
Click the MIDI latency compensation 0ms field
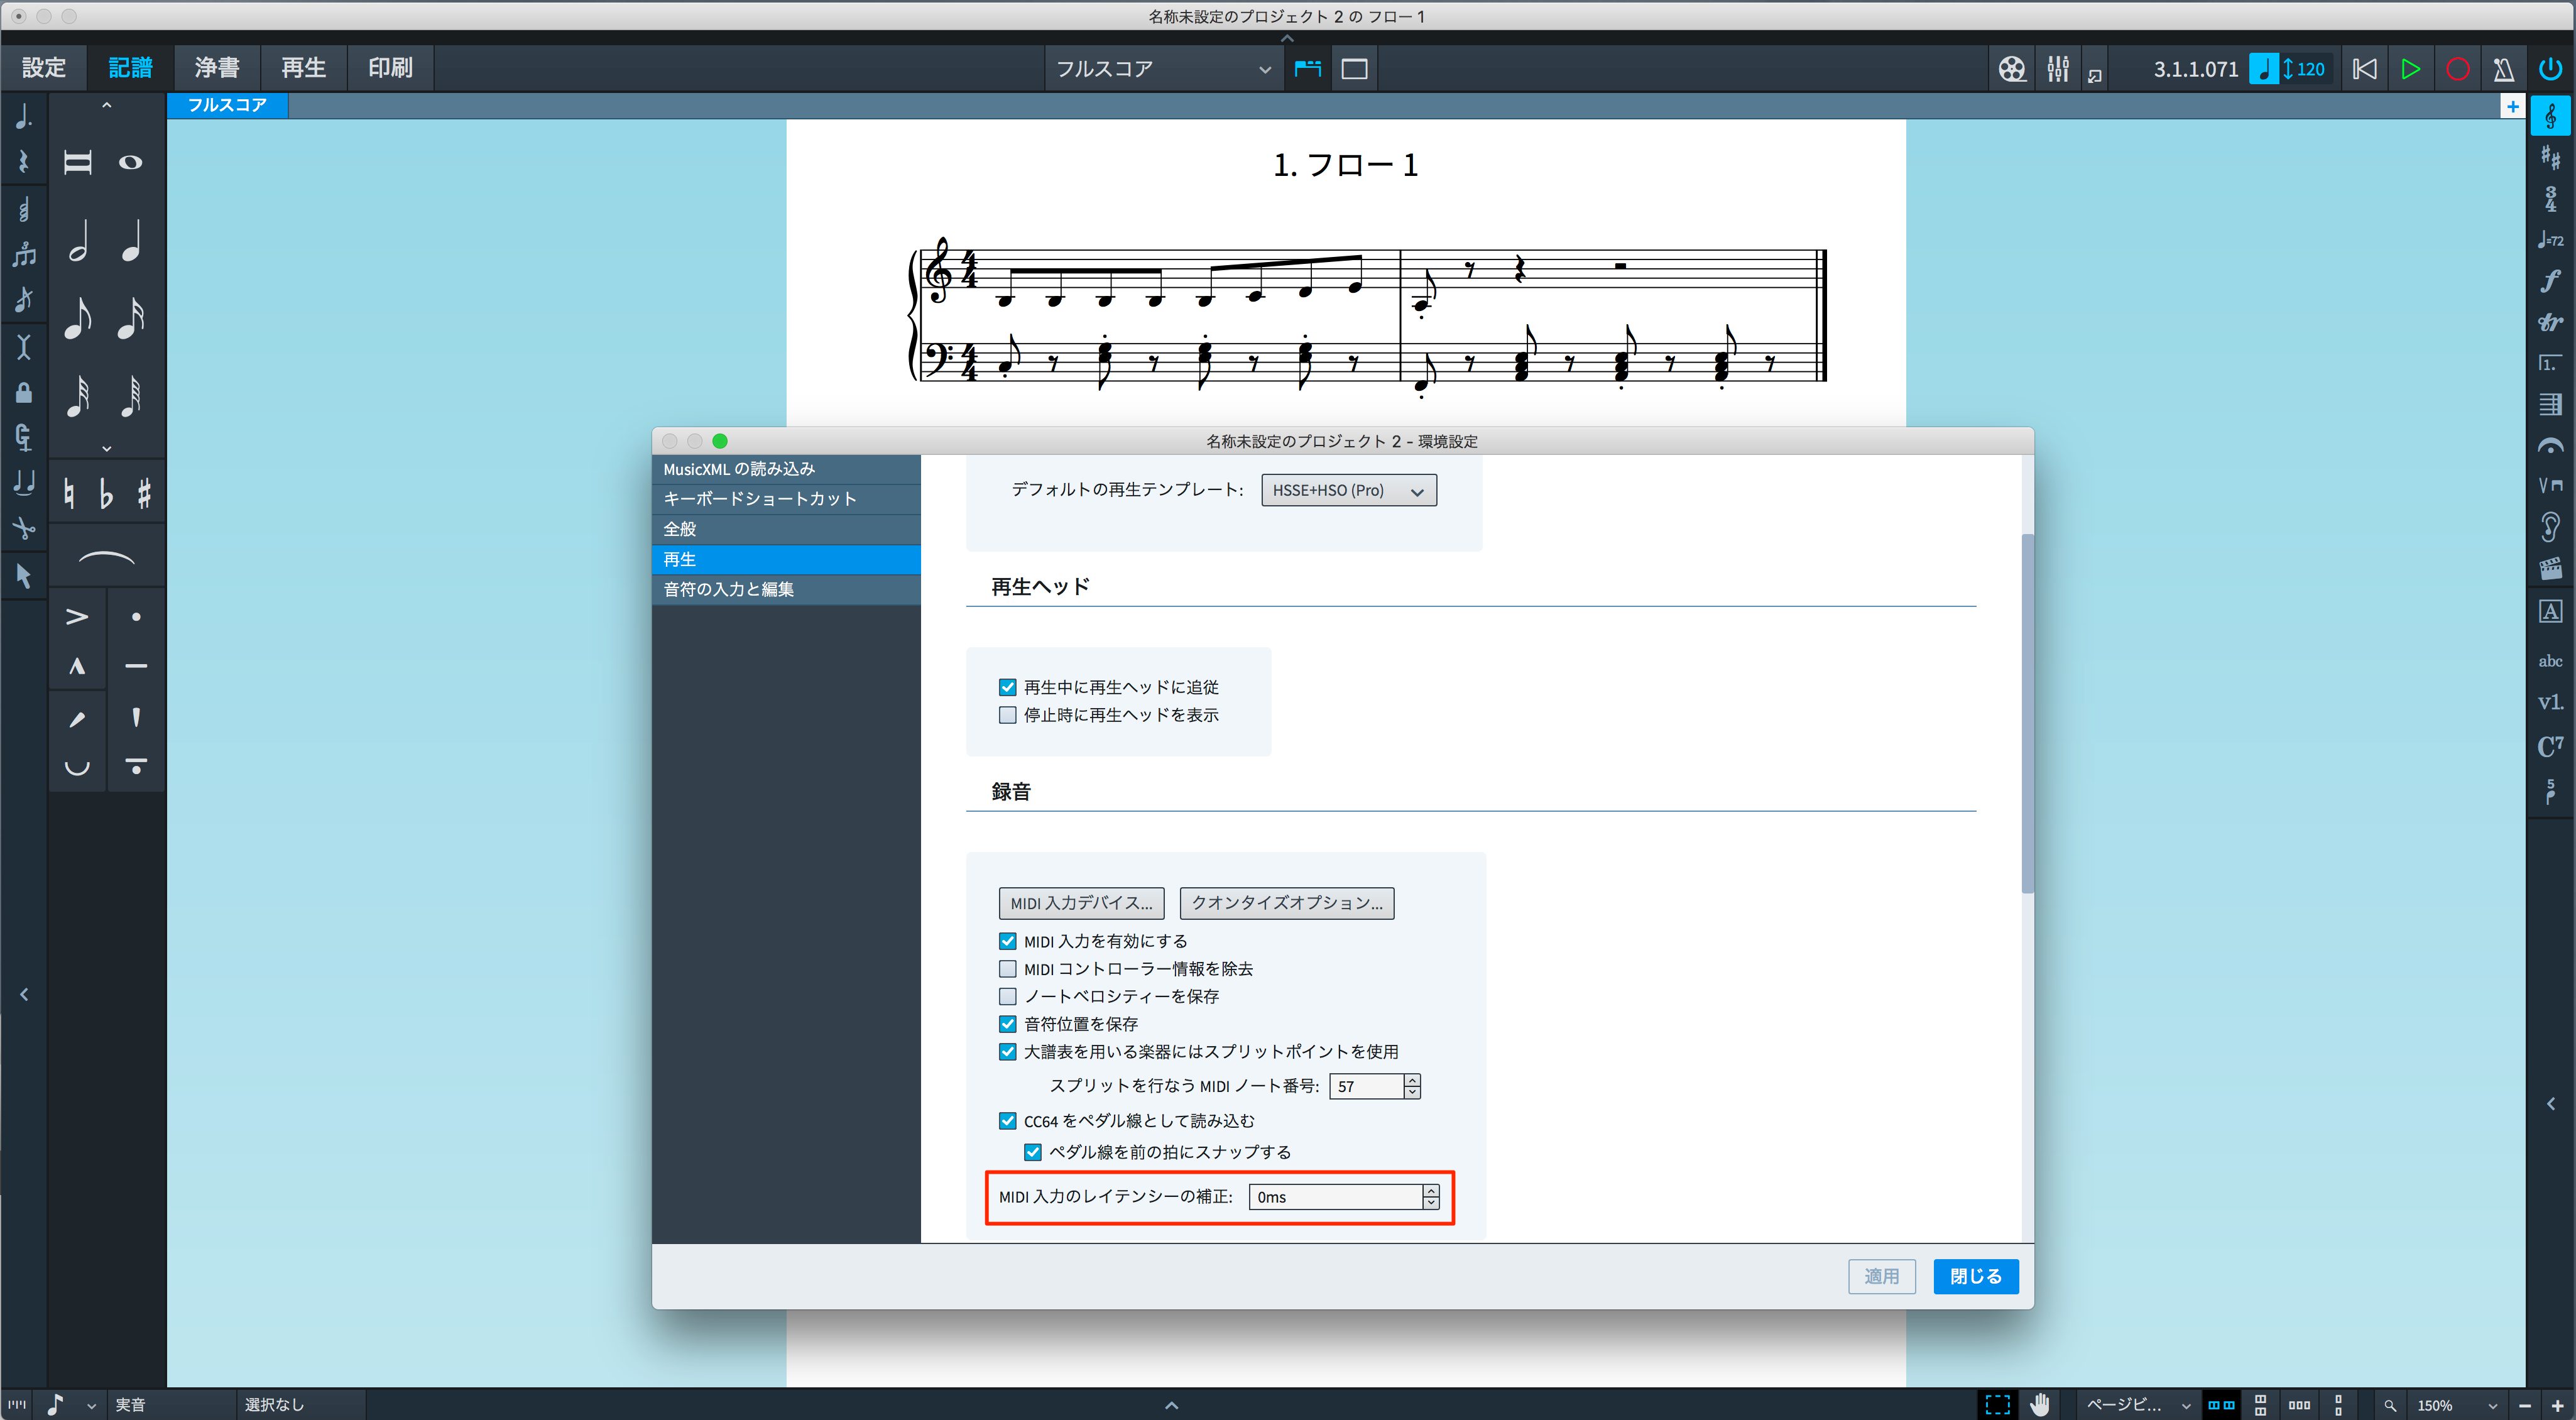(x=1336, y=1197)
